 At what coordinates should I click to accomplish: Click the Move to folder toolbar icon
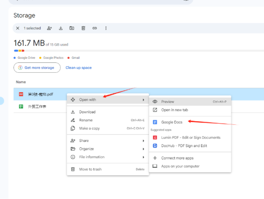click(72, 28)
